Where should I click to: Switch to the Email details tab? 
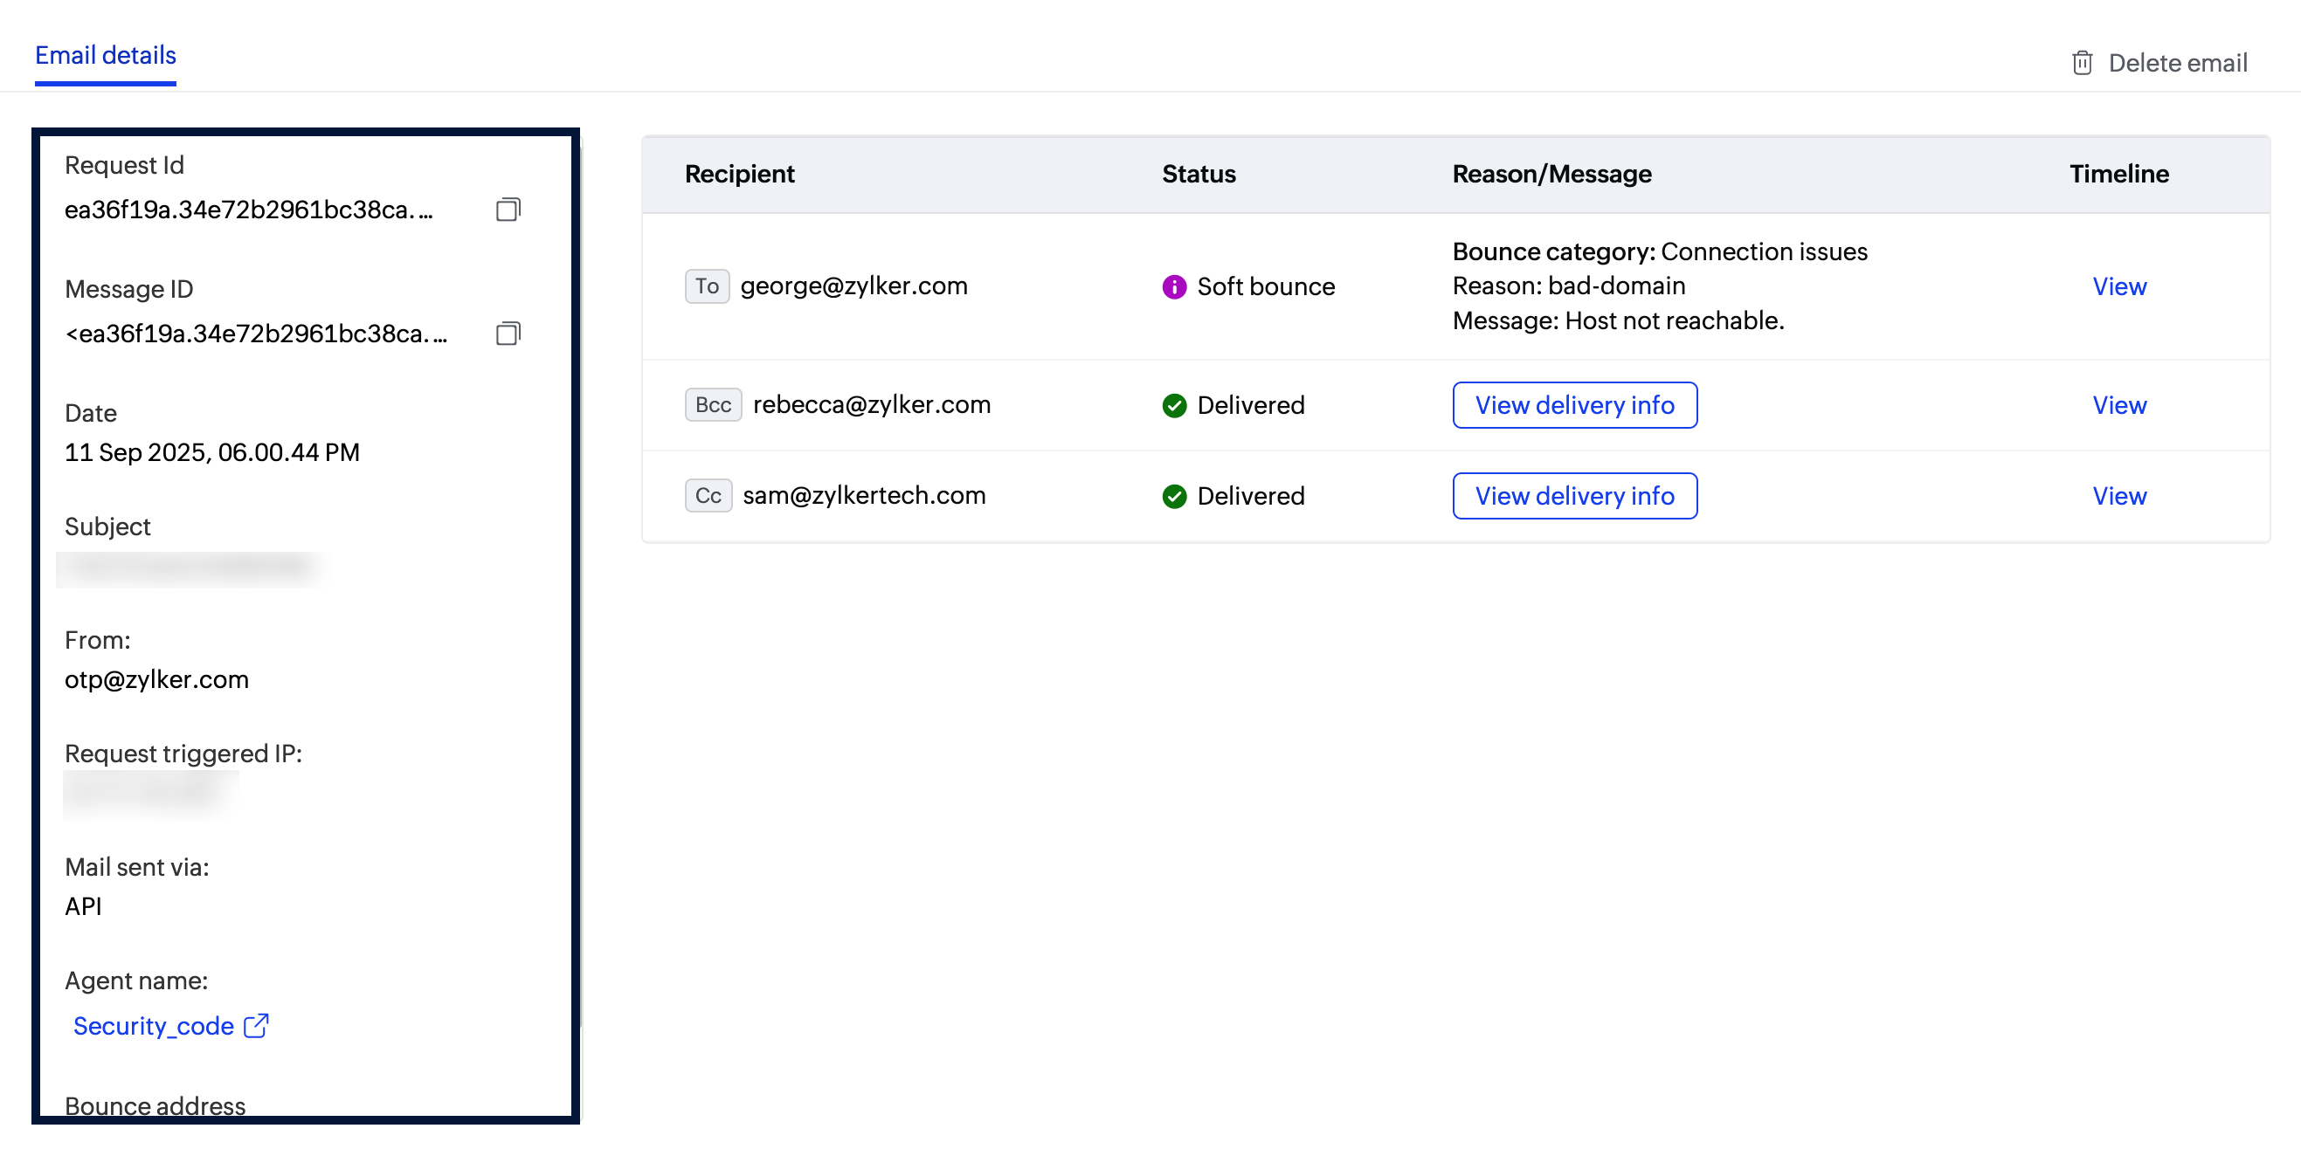click(105, 55)
